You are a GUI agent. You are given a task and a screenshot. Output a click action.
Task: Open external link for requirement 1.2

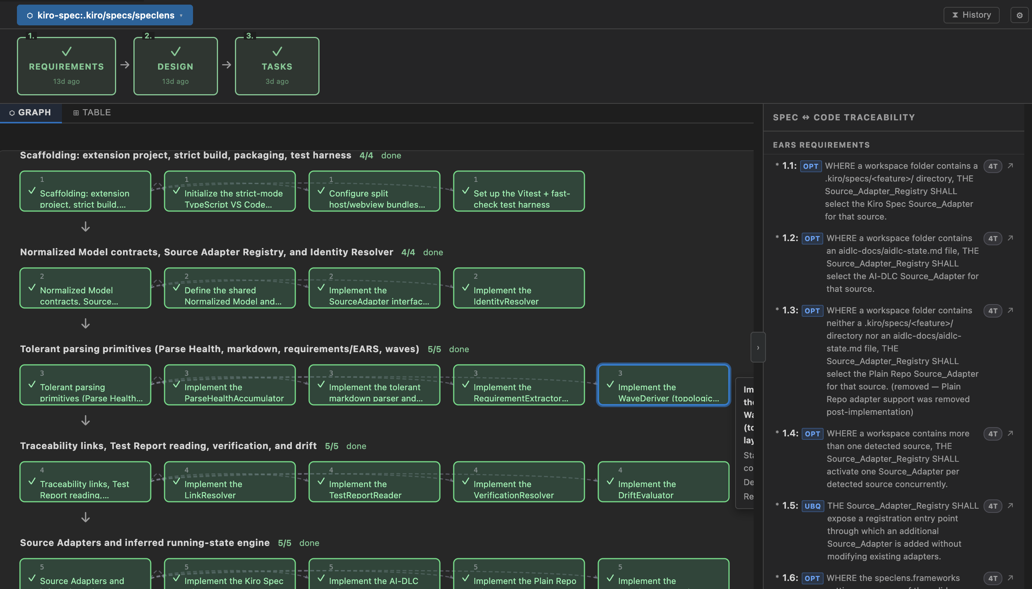[x=1010, y=238]
